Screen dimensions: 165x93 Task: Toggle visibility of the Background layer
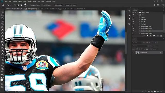tap(134, 53)
